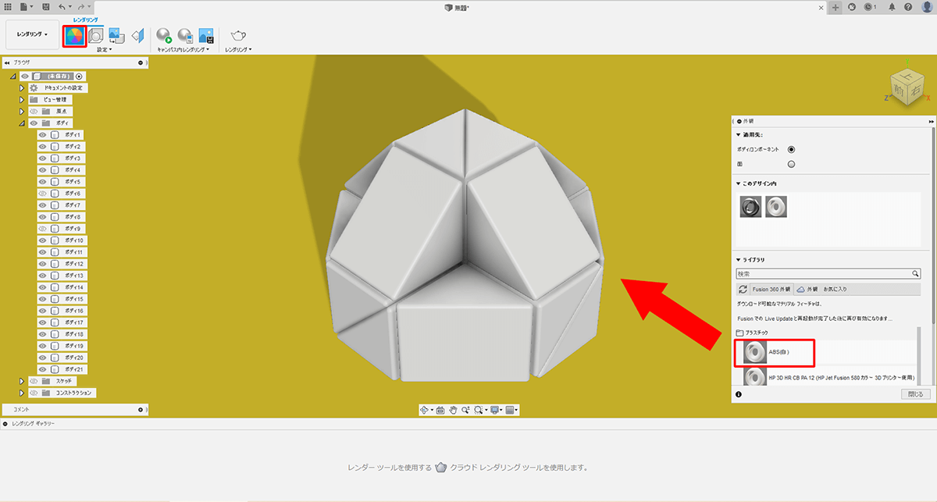
Task: Close the appearance dialog with 閉じる button
Action: pos(915,395)
